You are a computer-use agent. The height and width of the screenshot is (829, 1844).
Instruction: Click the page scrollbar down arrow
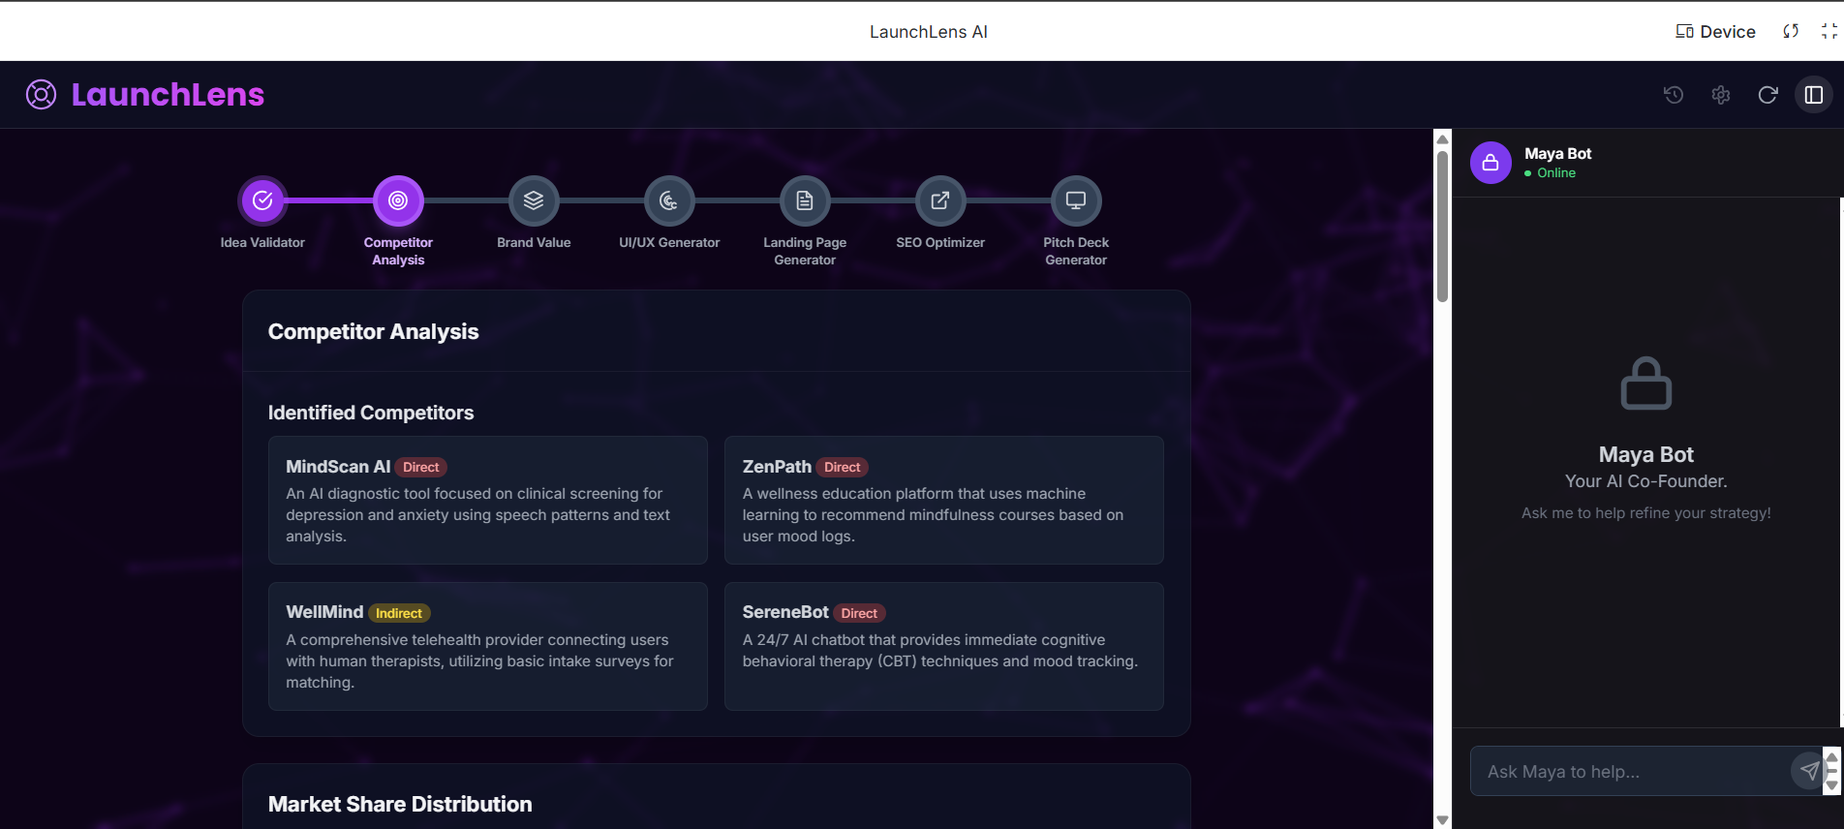pos(1442,820)
